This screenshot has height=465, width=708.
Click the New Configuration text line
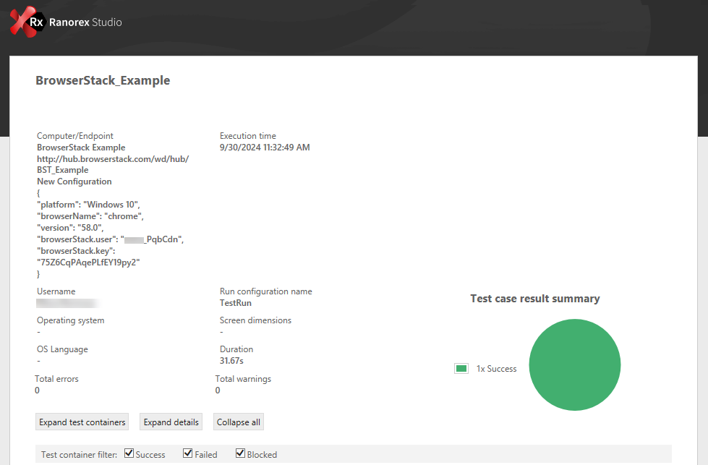pyautogui.click(x=74, y=182)
